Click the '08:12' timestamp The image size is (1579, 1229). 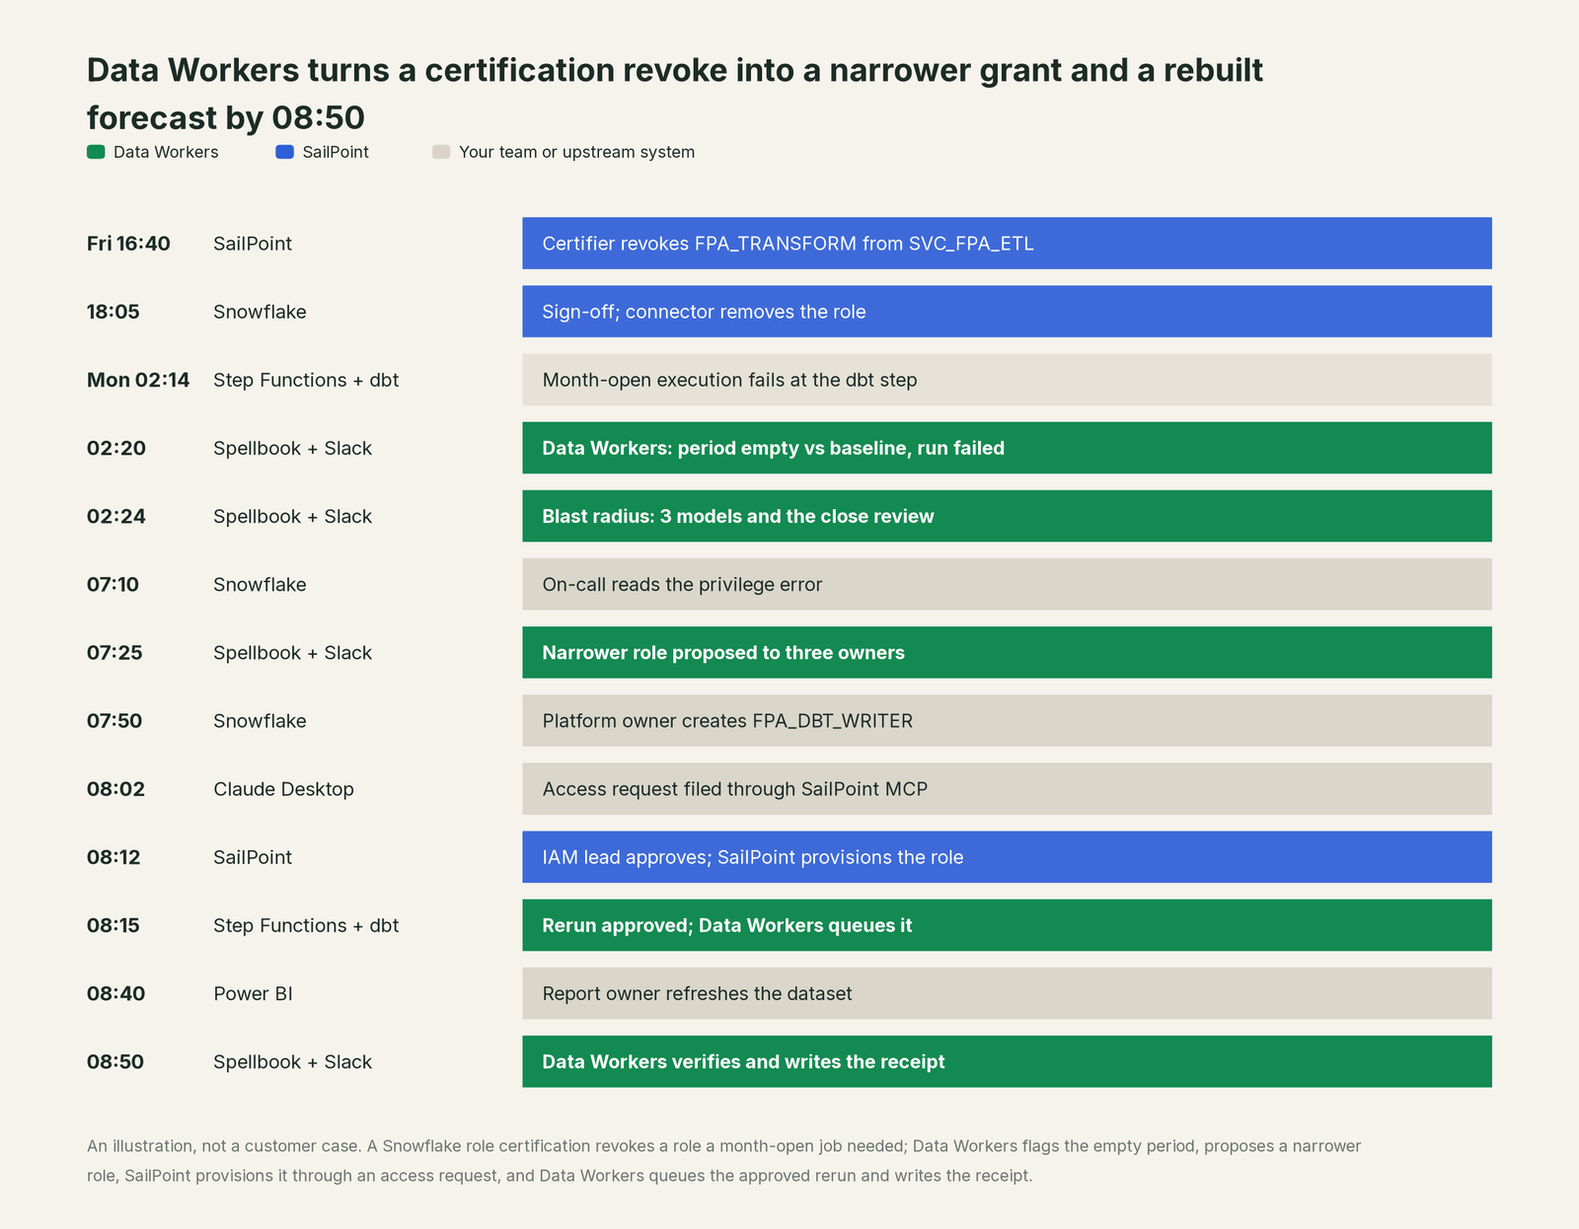(114, 857)
